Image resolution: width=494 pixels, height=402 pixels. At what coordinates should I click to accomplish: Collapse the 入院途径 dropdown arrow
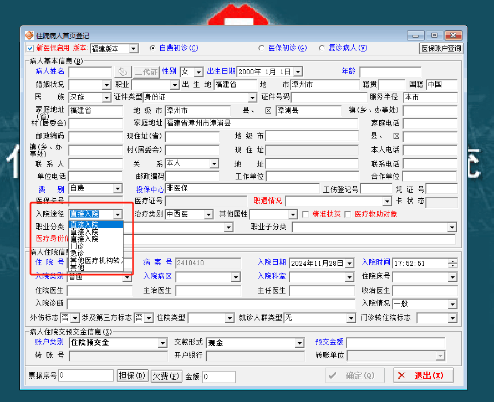(x=118, y=214)
